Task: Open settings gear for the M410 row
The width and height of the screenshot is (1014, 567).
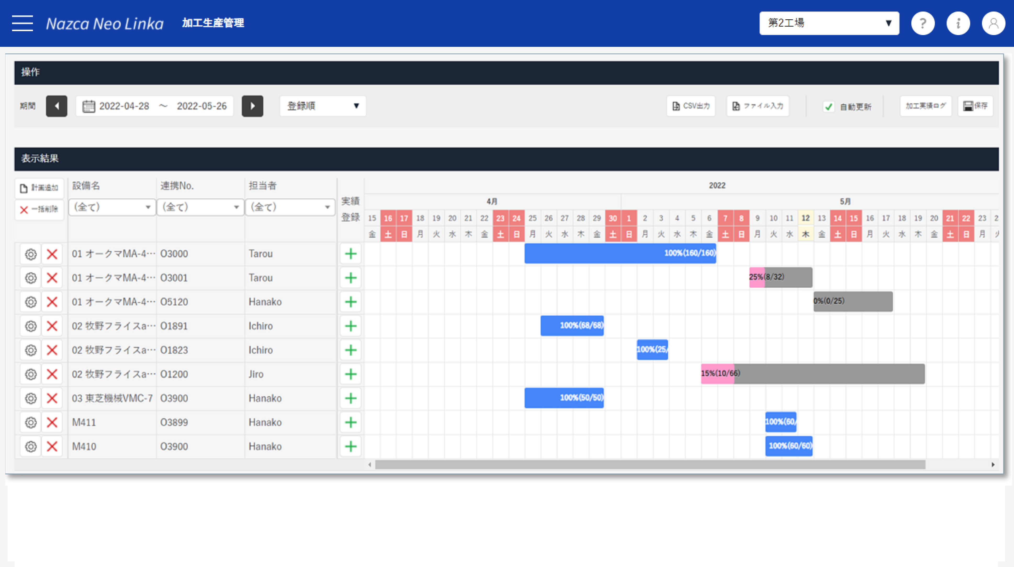Action: pos(31,447)
